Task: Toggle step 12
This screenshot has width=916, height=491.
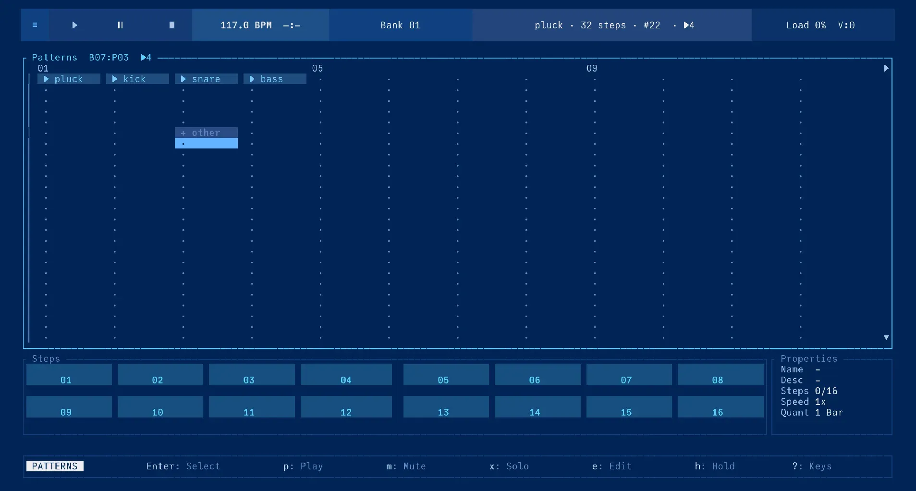Action: tap(346, 406)
